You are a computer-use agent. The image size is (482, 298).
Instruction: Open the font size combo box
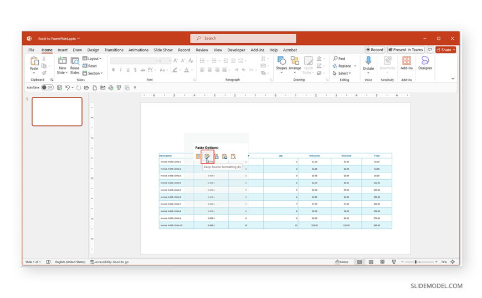[165, 60]
